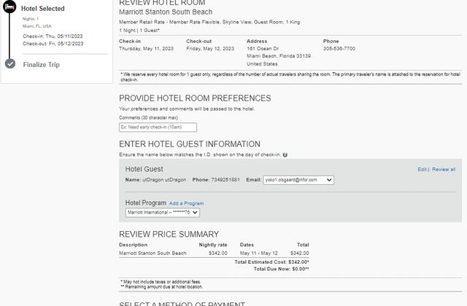Expand the Hotel Program Marriott International dropdown
This screenshot has height=306, width=467.
click(x=163, y=213)
